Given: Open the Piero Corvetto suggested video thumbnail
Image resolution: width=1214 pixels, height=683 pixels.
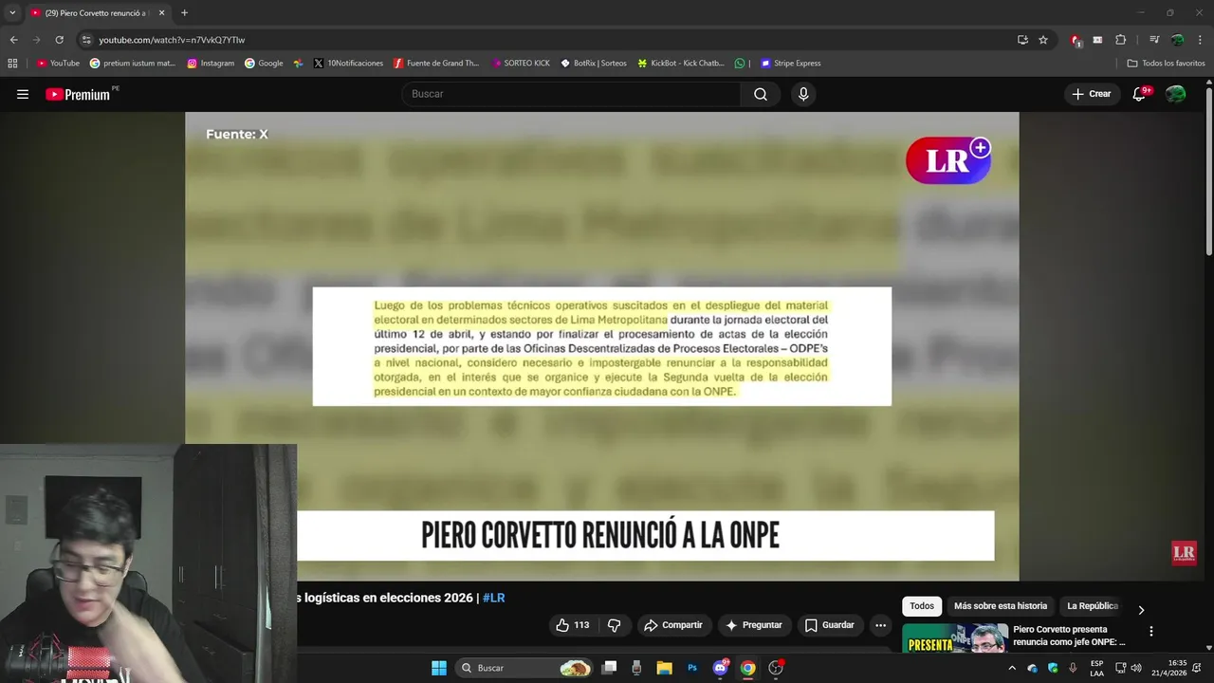Looking at the screenshot, I should click(x=954, y=638).
